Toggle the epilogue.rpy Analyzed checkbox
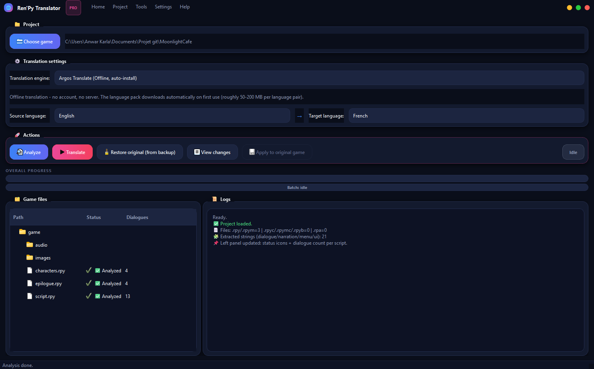Viewport: 594px width, 369px height. (x=98, y=284)
